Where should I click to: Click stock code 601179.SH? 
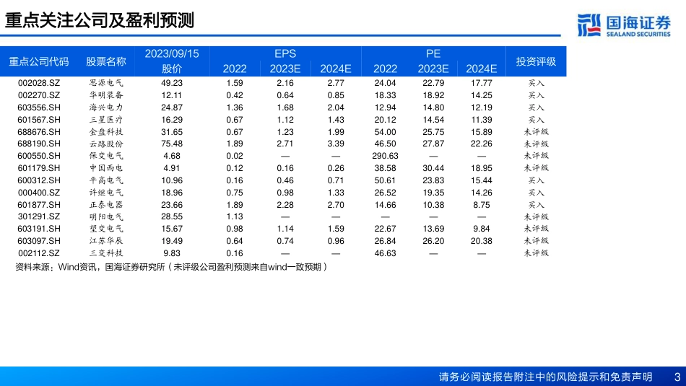39,168
